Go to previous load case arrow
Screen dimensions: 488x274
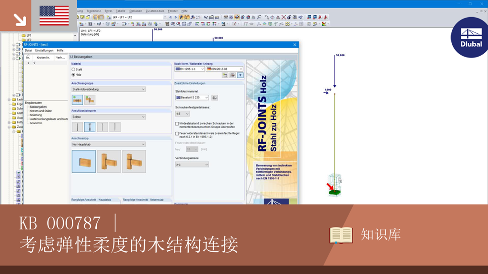click(x=170, y=18)
